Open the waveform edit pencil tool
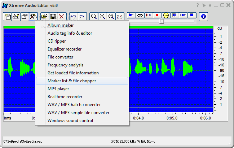 (x=16, y=17)
